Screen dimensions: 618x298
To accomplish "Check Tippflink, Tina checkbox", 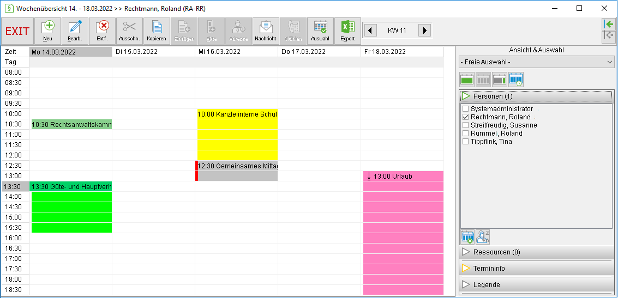I will (465, 141).
